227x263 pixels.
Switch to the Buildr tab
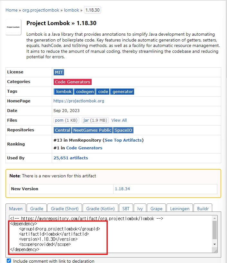click(x=203, y=209)
